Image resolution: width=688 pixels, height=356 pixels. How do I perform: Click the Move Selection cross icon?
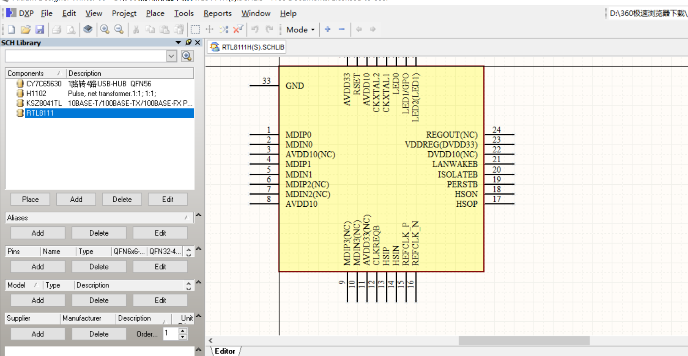coord(210,29)
